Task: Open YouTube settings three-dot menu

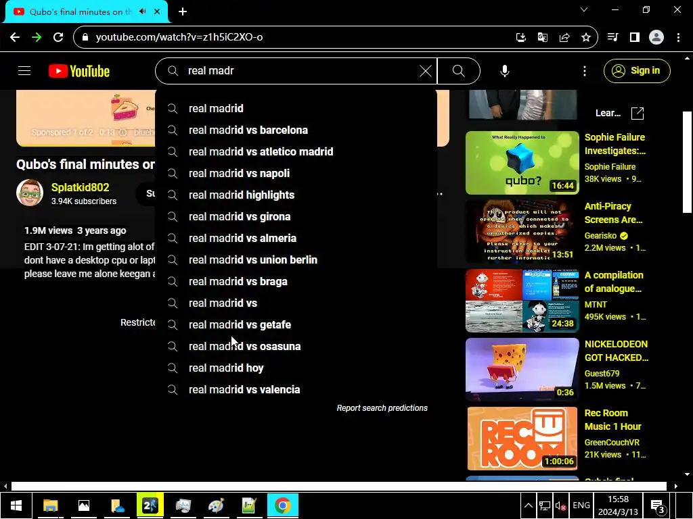Action: pyautogui.click(x=584, y=70)
